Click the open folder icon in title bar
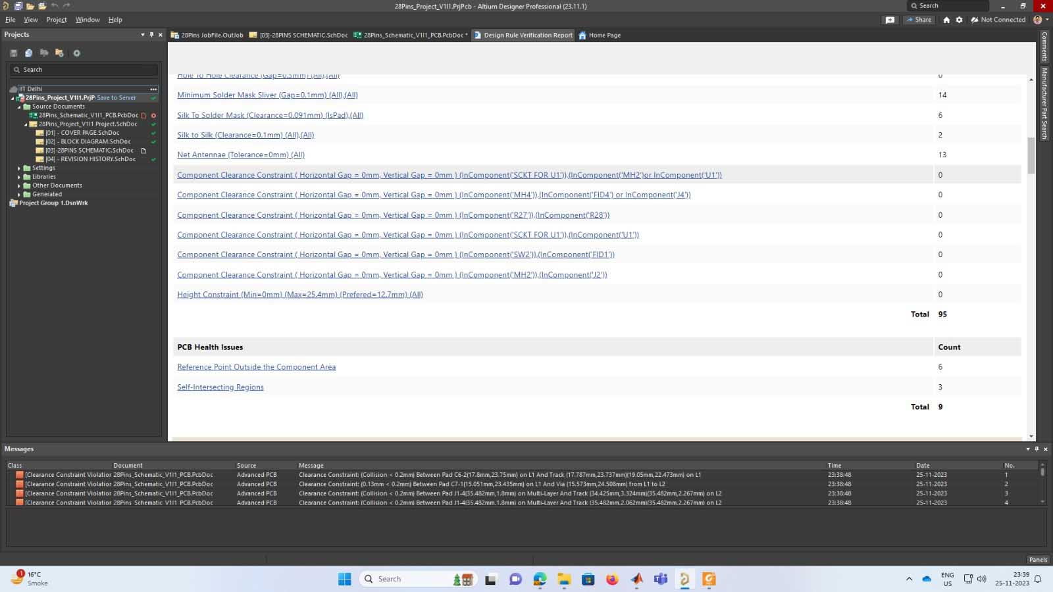Image resolution: width=1053 pixels, height=592 pixels. 30,6
